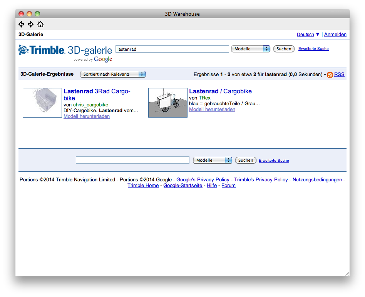365x297 pixels.
Task: Click the Anmelden sign-in link
Action: tap(335, 35)
